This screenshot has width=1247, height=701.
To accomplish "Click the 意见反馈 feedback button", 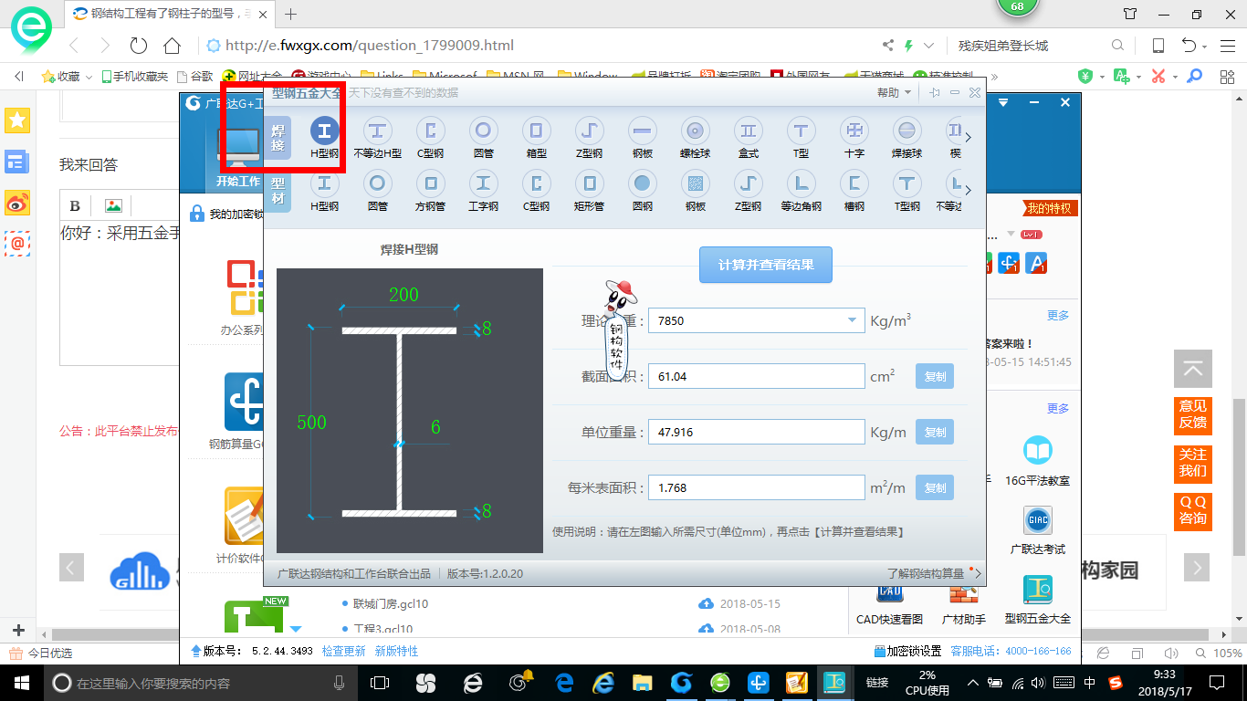I will [1192, 414].
